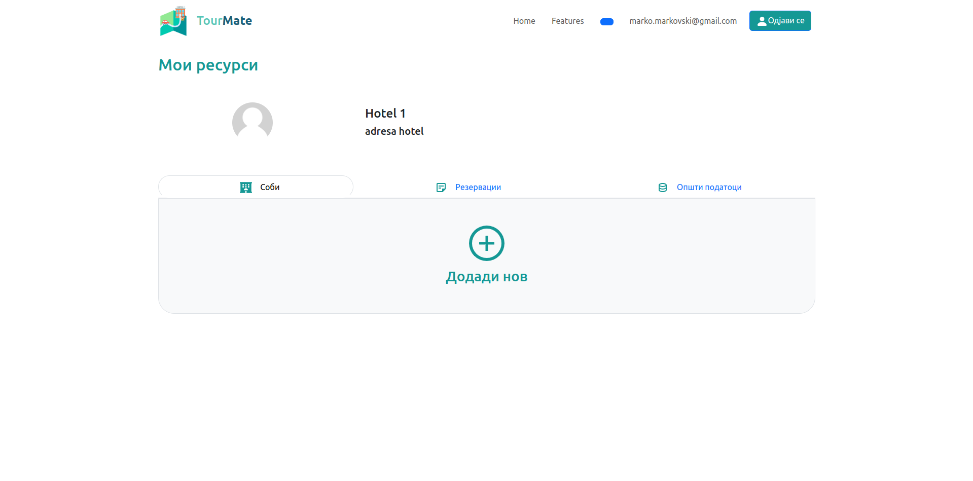Click the building icon beside Соби

pyautogui.click(x=246, y=188)
